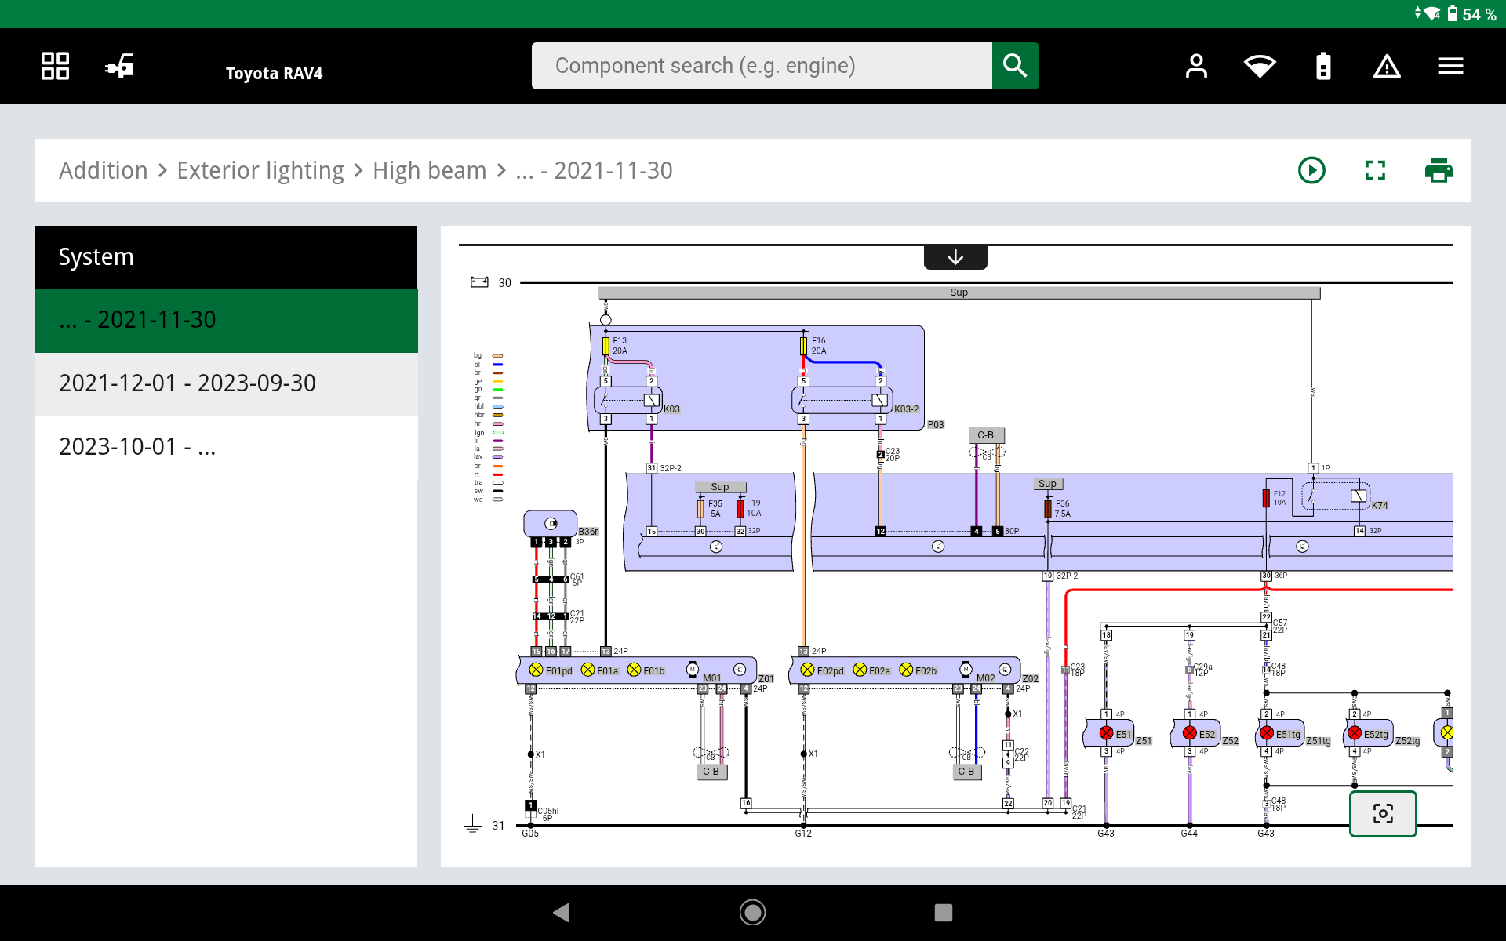This screenshot has height=941, width=1506.
Task: Select fuse F36 7,5A
Action: [1048, 509]
